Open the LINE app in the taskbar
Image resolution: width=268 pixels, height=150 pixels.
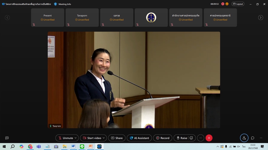coord(82,146)
